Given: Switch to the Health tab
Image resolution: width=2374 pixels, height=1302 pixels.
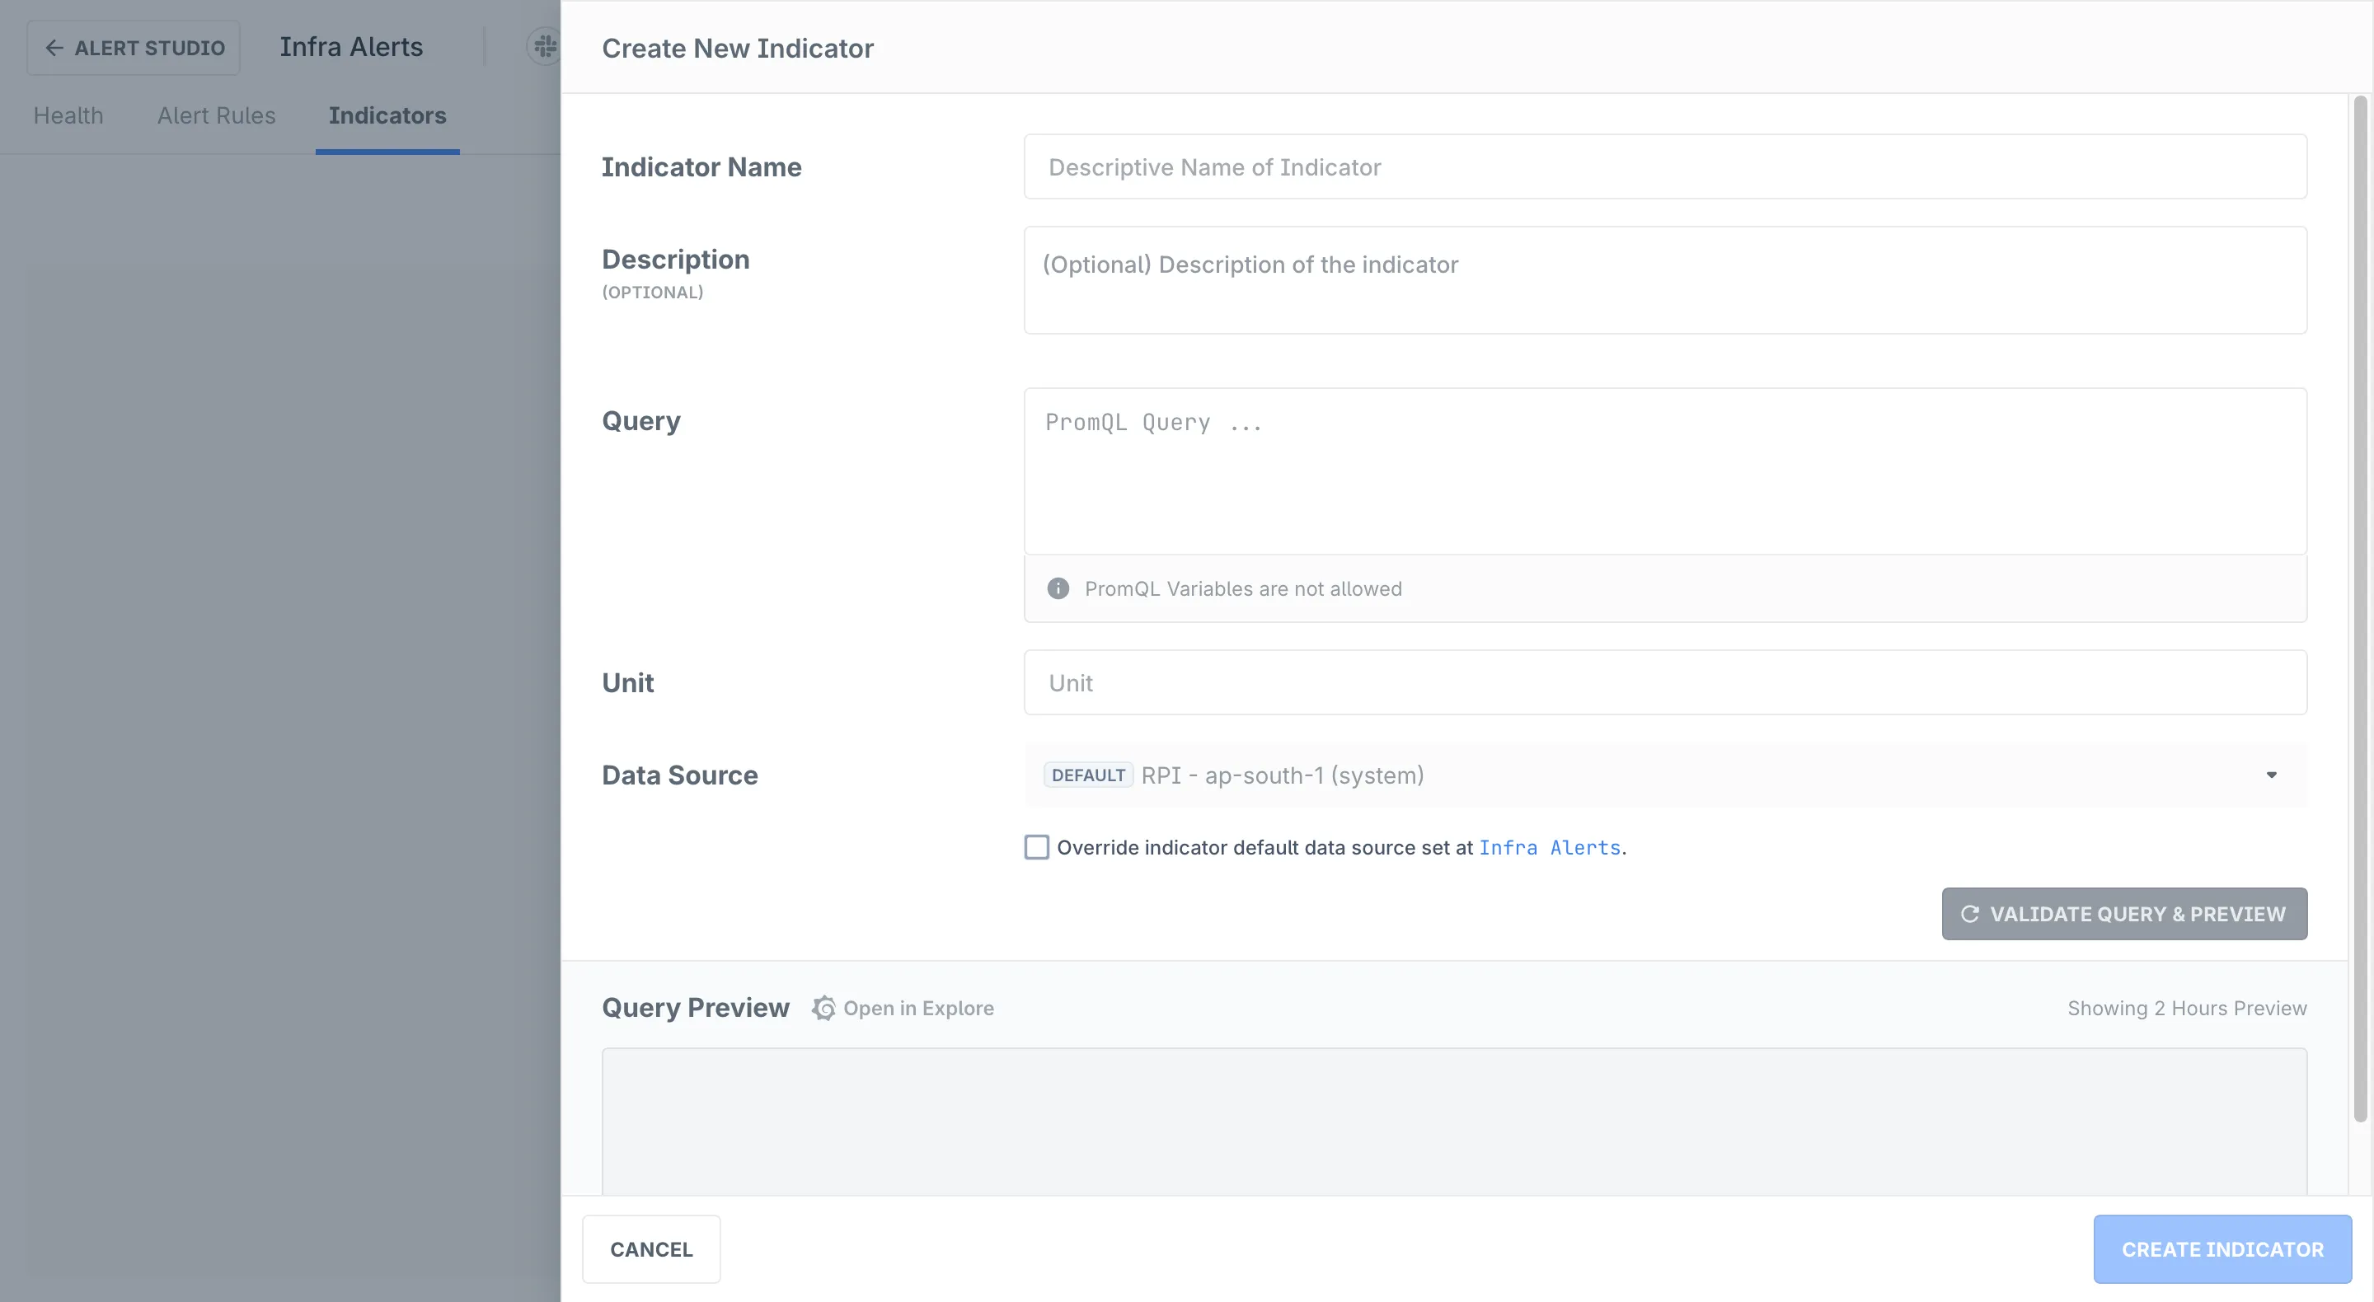Looking at the screenshot, I should click(x=68, y=116).
